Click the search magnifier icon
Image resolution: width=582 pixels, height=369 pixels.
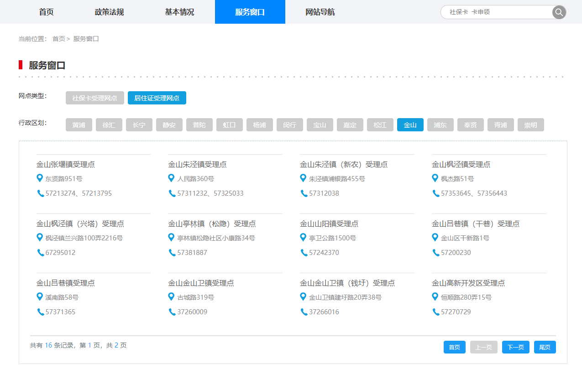tap(559, 12)
